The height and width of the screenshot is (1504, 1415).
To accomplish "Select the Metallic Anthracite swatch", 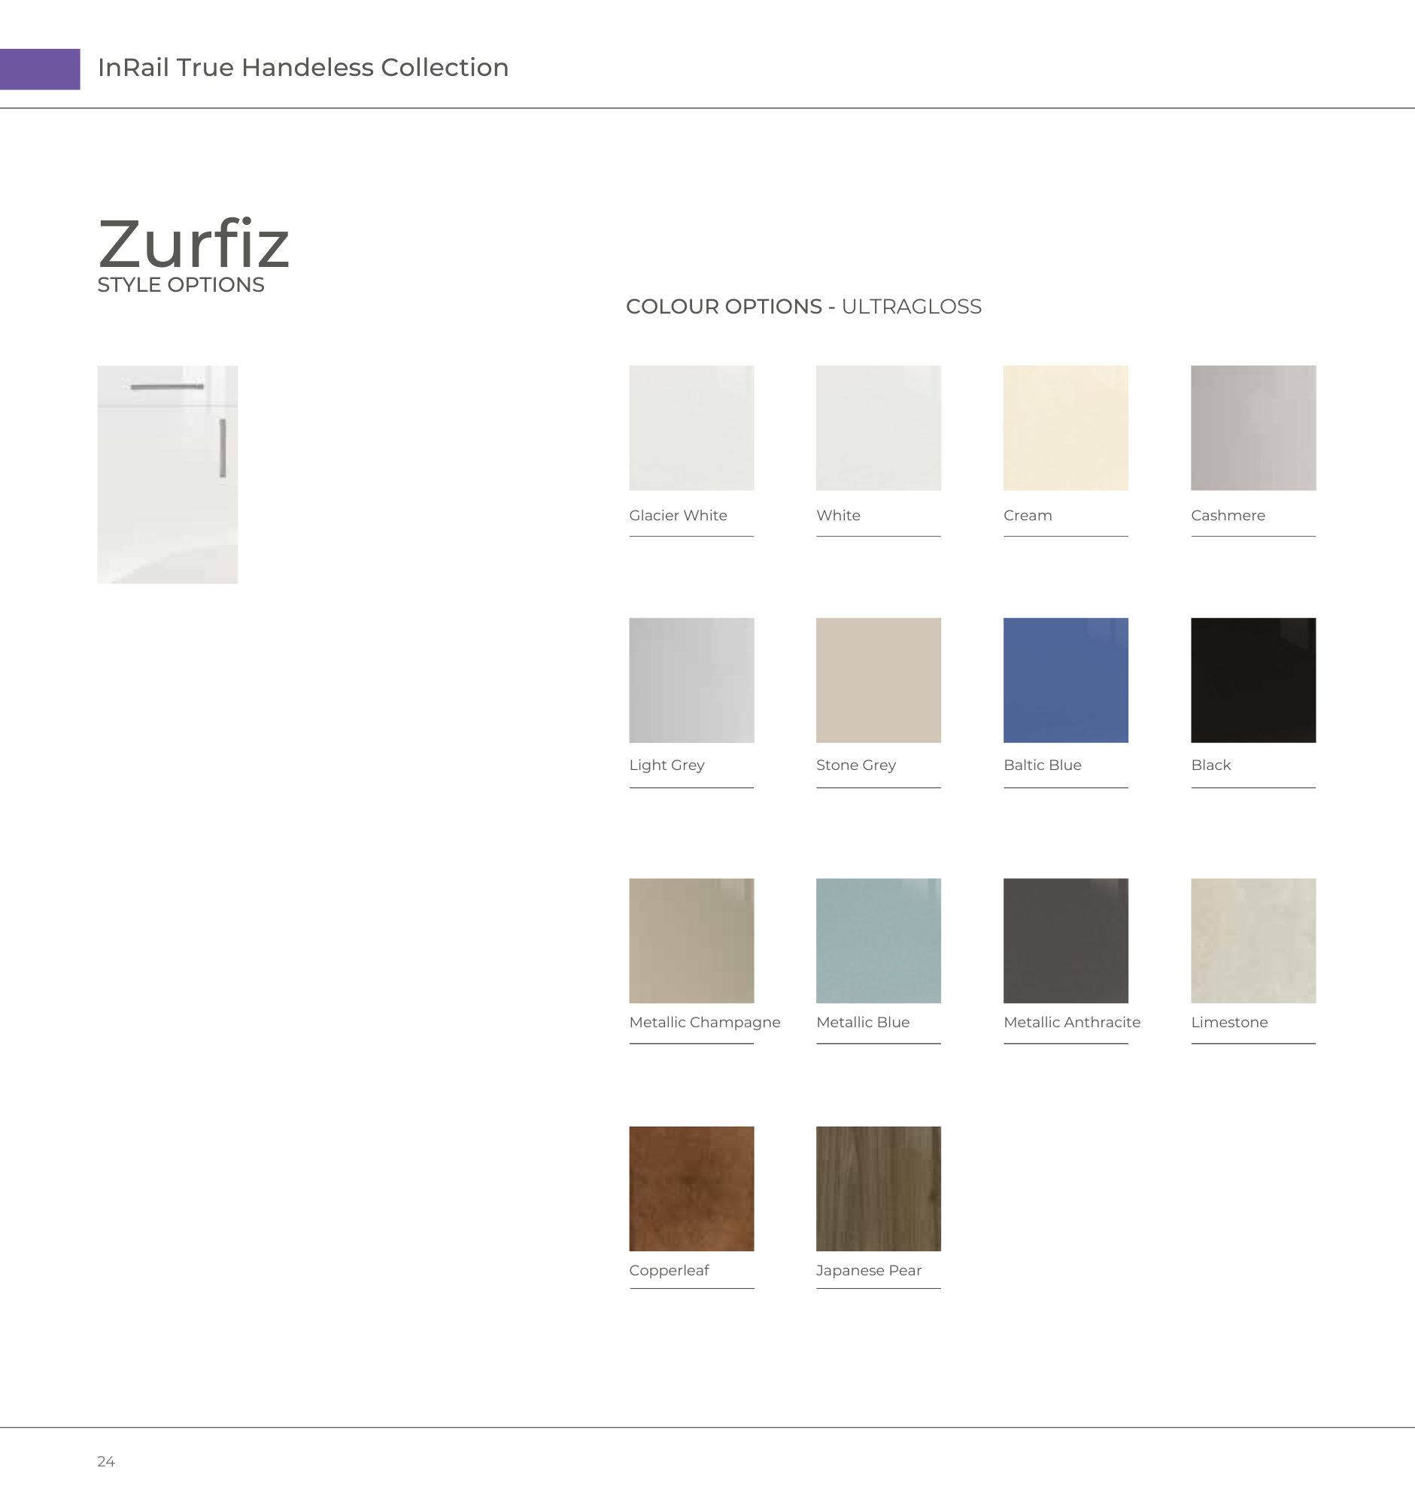I will [x=1065, y=939].
